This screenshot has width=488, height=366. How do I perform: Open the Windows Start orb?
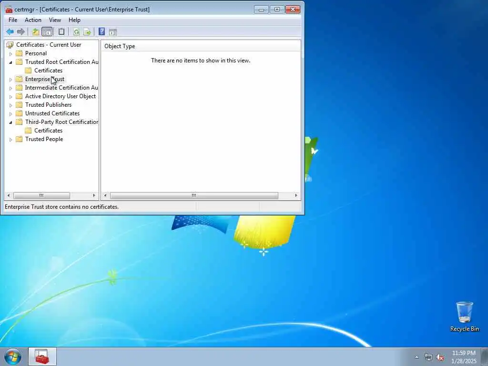(13, 356)
